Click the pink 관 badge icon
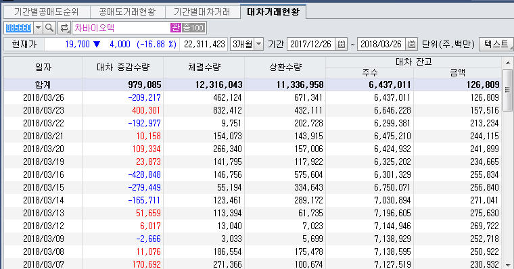Screen dimensions: 514x269 (175, 28)
